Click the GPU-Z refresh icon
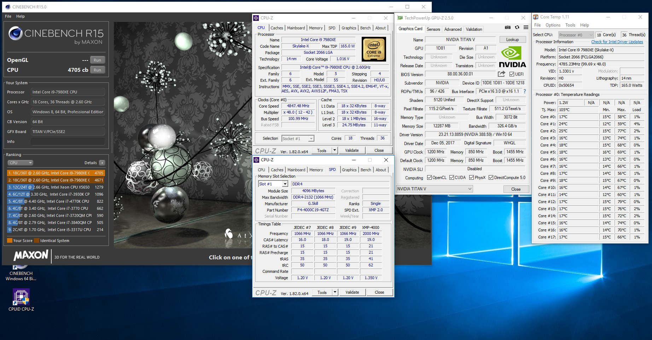The width and height of the screenshot is (652, 340). (x=517, y=27)
